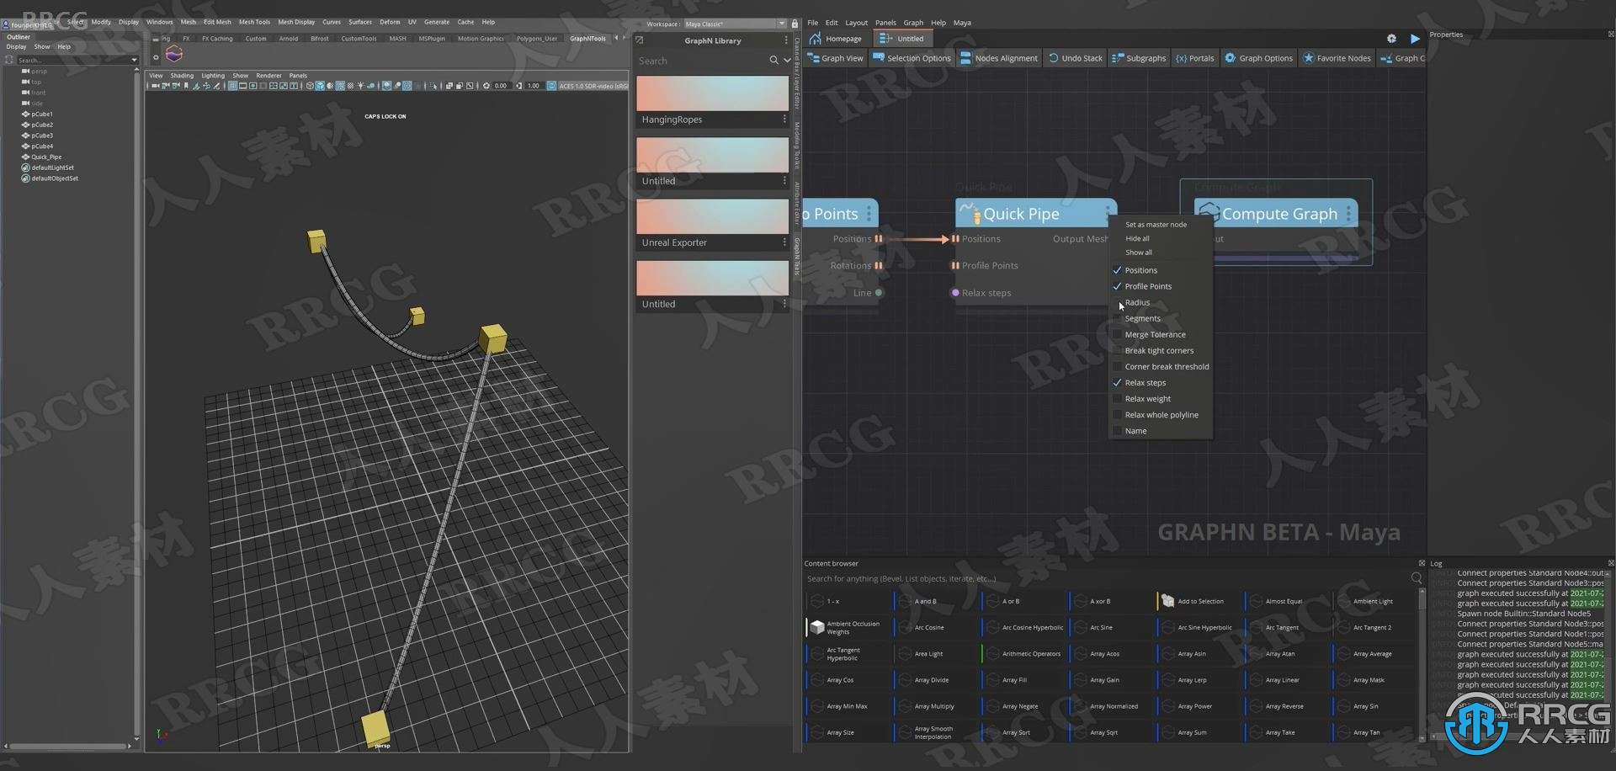Pop out the GraphN Library panel
This screenshot has height=771, width=1616.
(640, 40)
